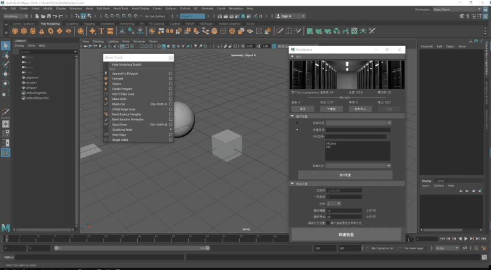The width and height of the screenshot is (491, 270).
Task: Click the Polygon Cube shelf icon
Action: coord(24,31)
